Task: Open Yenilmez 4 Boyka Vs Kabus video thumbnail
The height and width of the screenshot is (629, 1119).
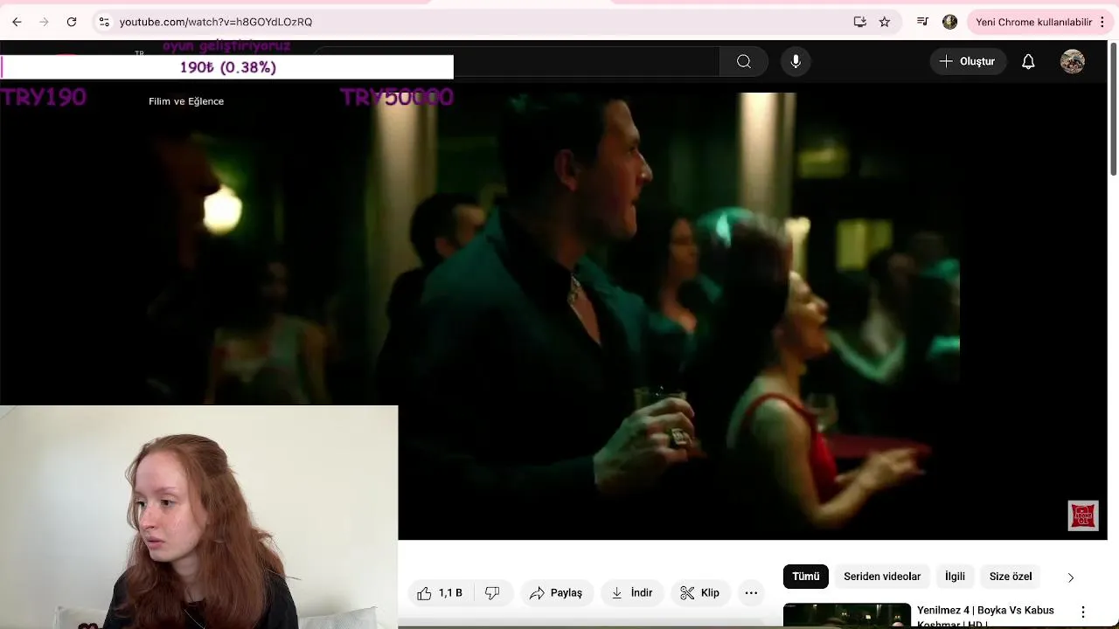Action: [846, 616]
